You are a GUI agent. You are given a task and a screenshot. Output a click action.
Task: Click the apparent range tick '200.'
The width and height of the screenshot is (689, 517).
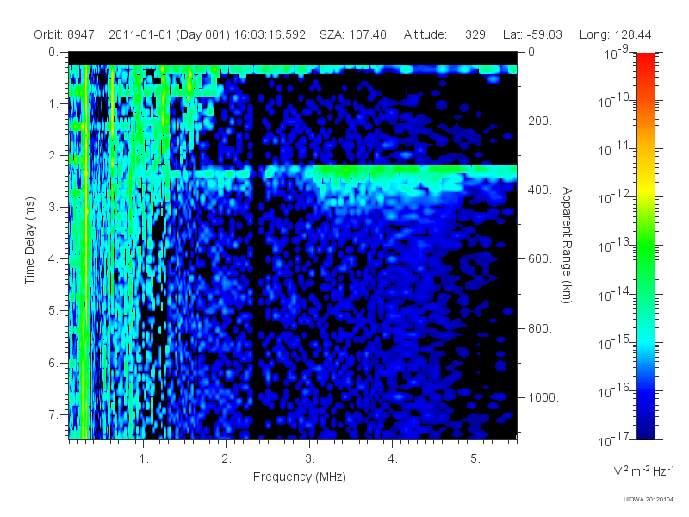tap(540, 121)
